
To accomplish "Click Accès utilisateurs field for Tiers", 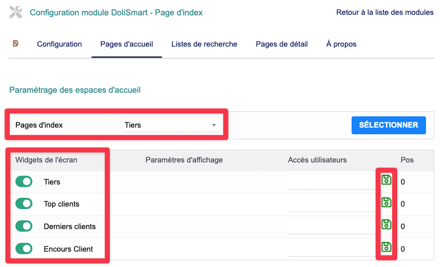I will (x=331, y=182).
